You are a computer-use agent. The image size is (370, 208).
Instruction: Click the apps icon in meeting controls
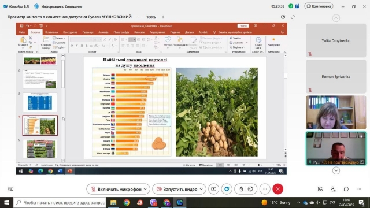pos(320,189)
